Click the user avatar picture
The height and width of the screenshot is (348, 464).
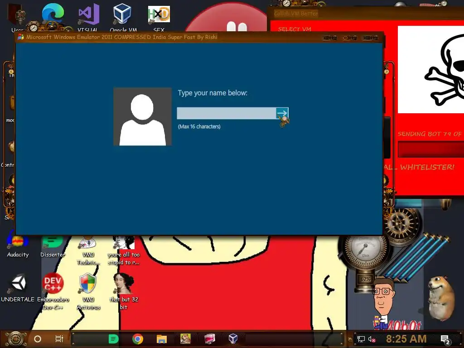point(142,116)
